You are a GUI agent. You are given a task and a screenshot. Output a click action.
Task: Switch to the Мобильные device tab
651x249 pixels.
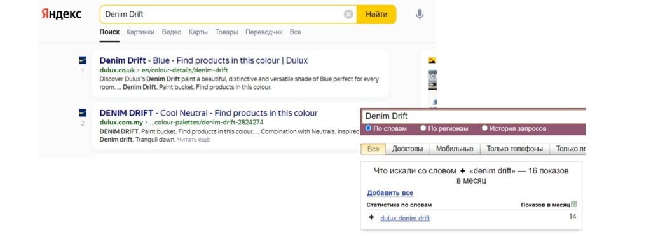click(455, 149)
